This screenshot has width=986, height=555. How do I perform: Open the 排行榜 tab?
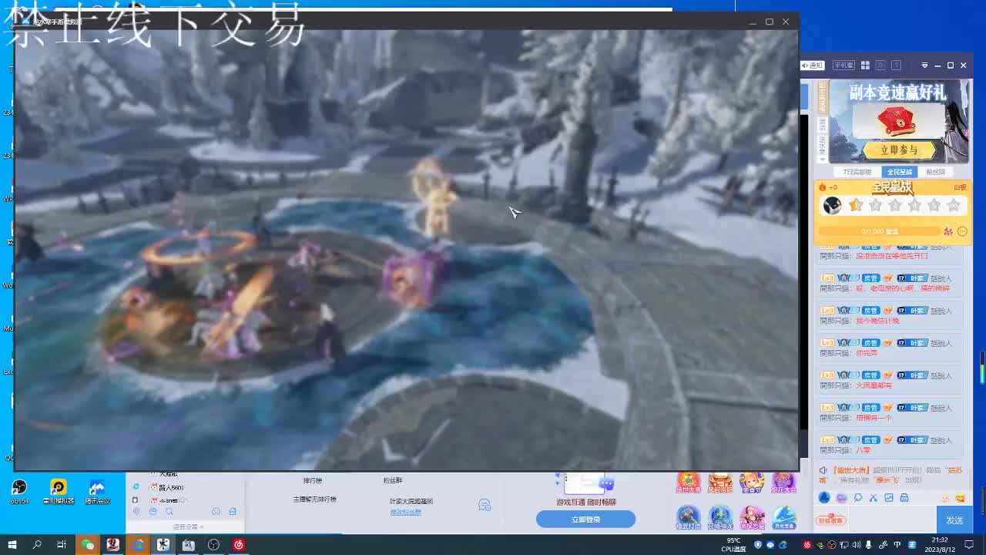click(x=313, y=481)
